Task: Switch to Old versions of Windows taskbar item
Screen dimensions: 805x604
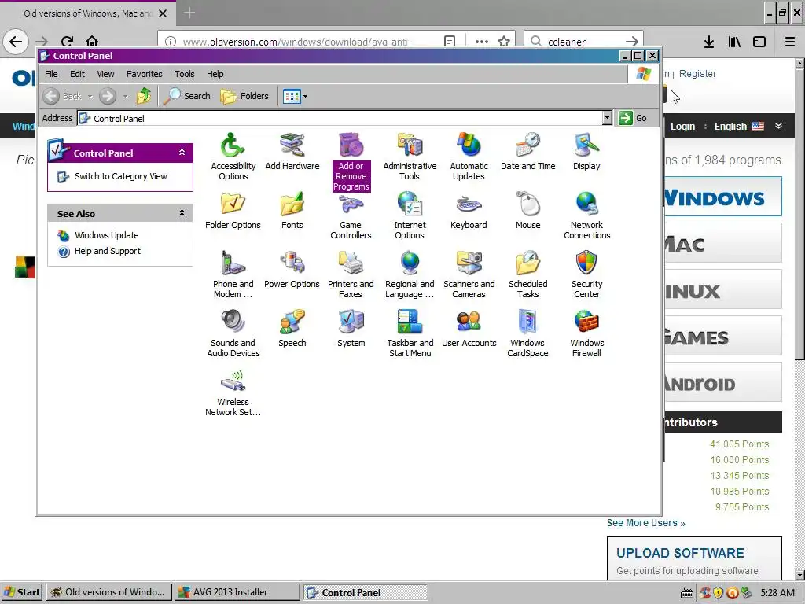Action: click(x=108, y=592)
